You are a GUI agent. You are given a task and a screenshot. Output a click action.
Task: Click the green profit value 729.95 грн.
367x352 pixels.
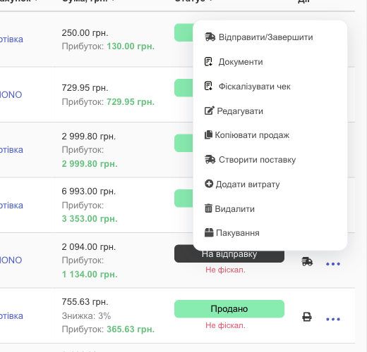pyautogui.click(x=131, y=102)
